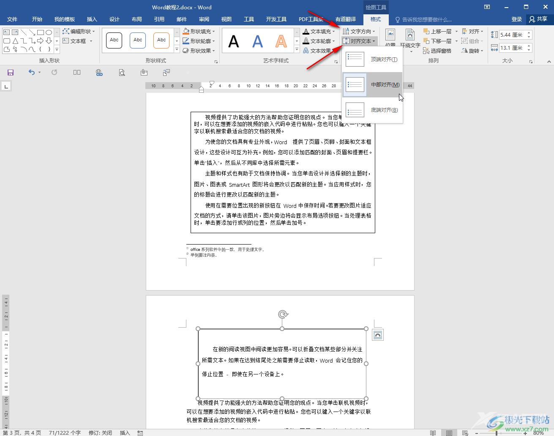Collapse the ribbon with the chevron
This screenshot has height=436, width=554.
click(549, 62)
